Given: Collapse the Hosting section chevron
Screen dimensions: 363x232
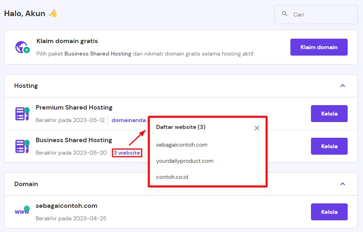Looking at the screenshot, I should point(342,86).
